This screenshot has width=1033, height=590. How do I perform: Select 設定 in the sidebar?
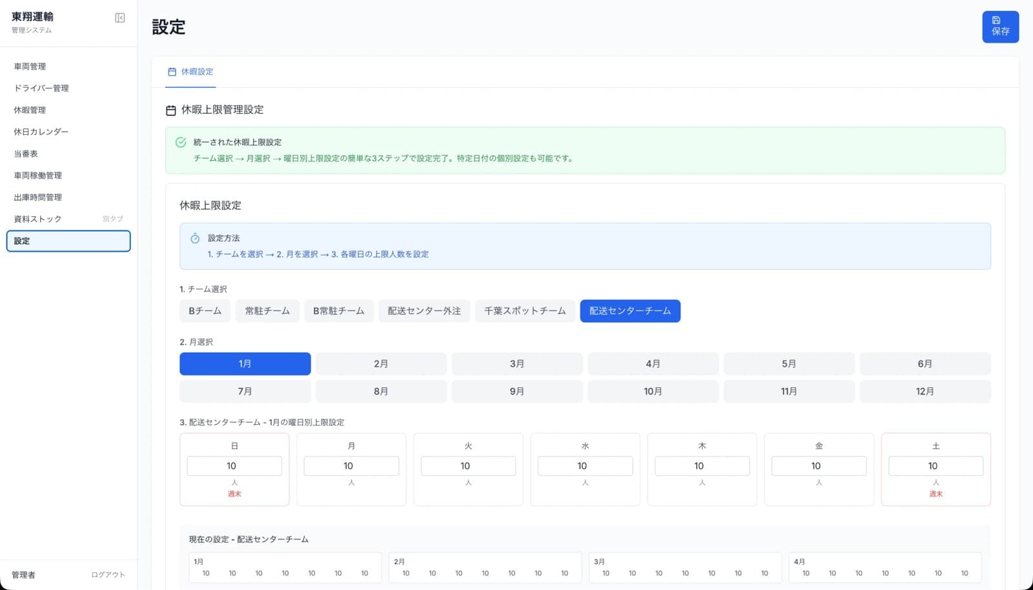click(68, 241)
